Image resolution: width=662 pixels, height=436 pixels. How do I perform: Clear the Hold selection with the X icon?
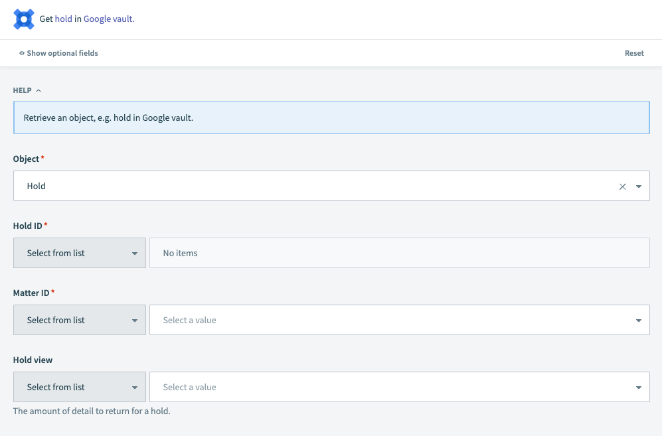coord(623,186)
